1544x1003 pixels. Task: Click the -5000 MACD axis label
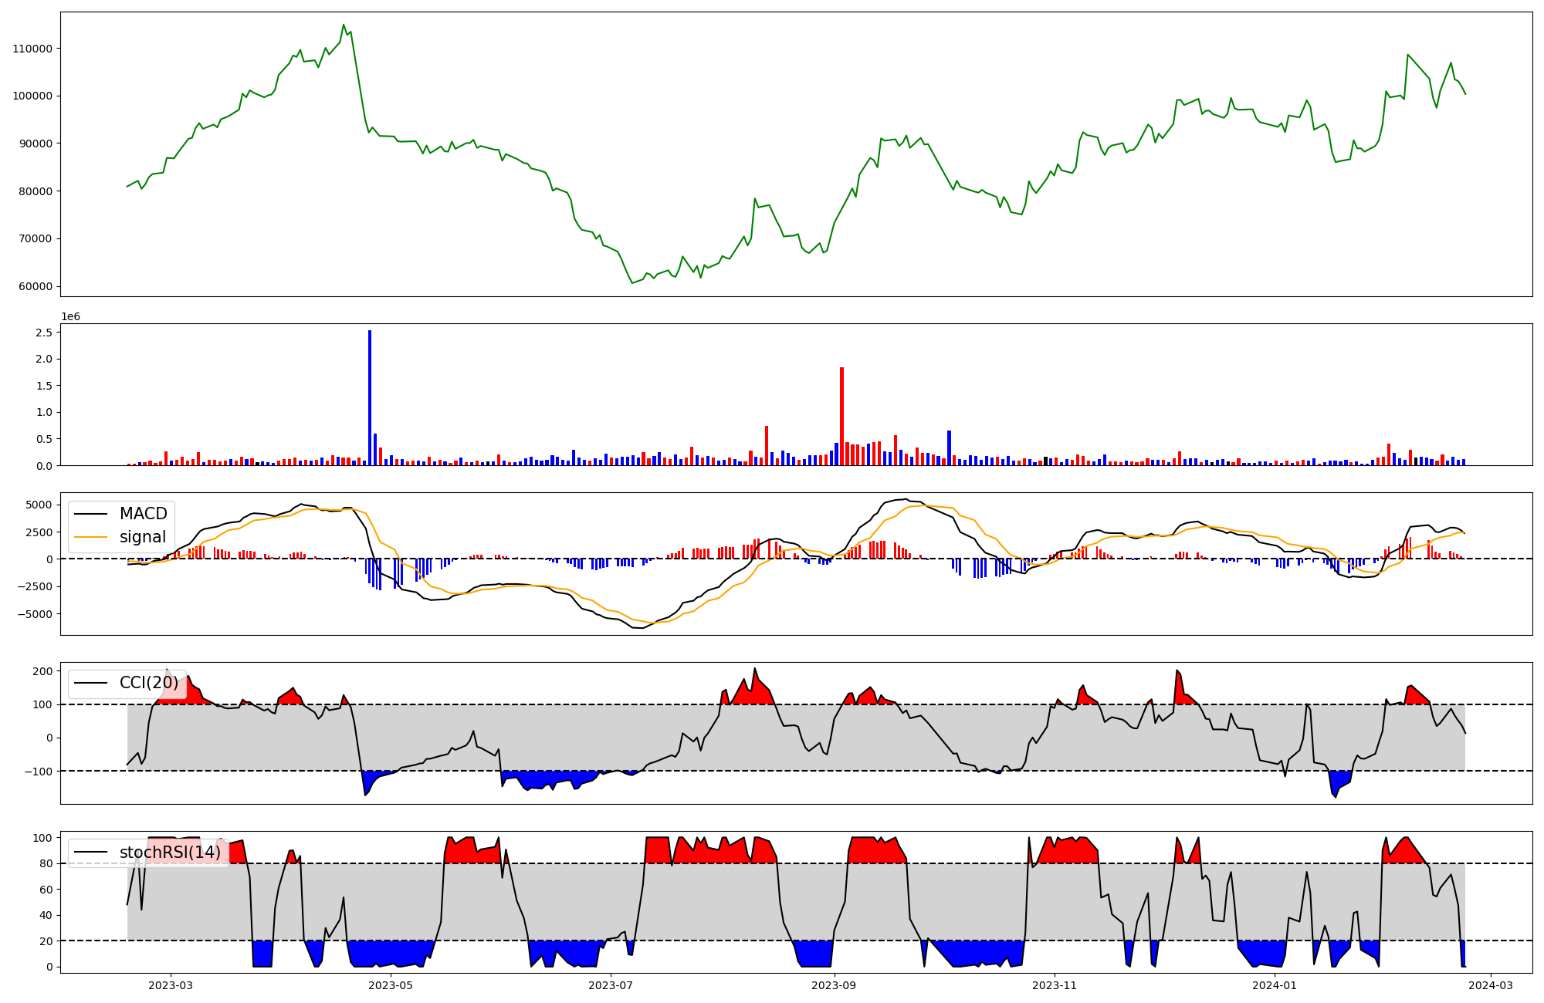(x=33, y=614)
